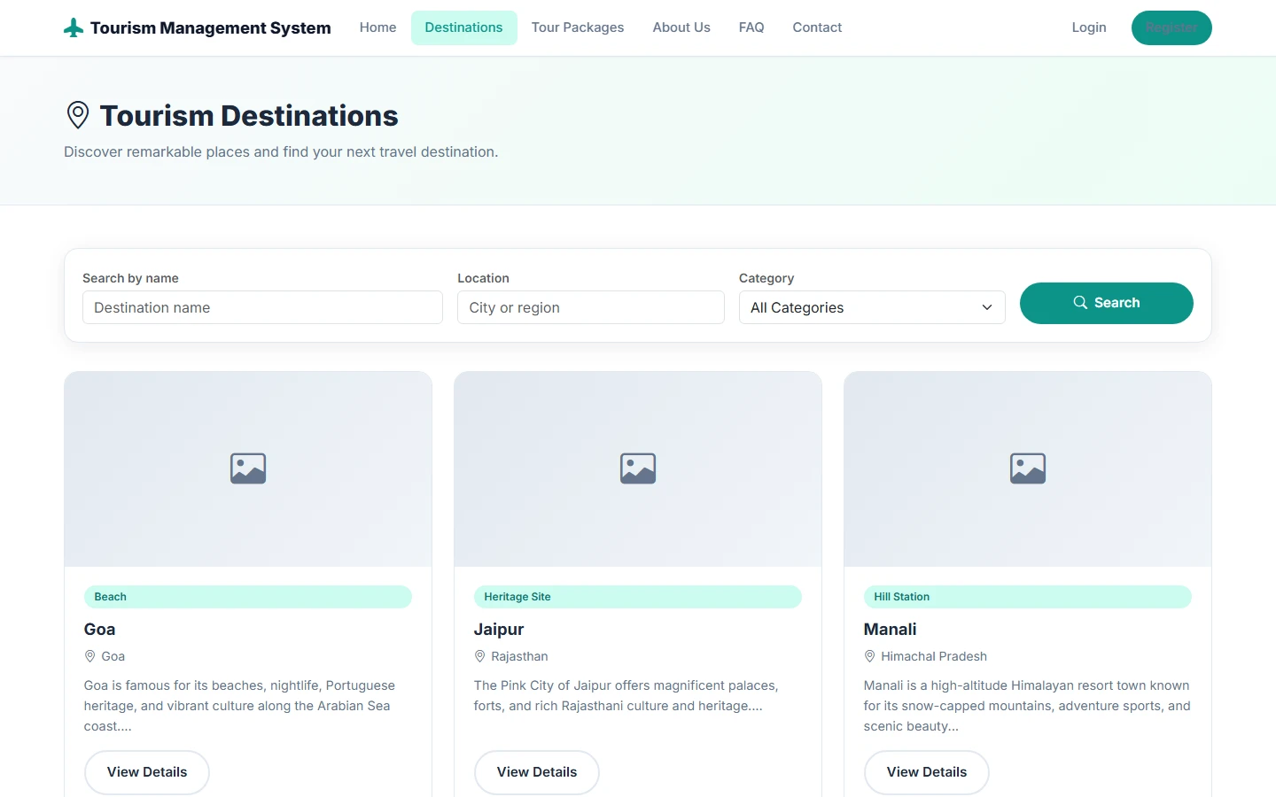
Task: View Details for Jaipur
Action: click(x=537, y=772)
